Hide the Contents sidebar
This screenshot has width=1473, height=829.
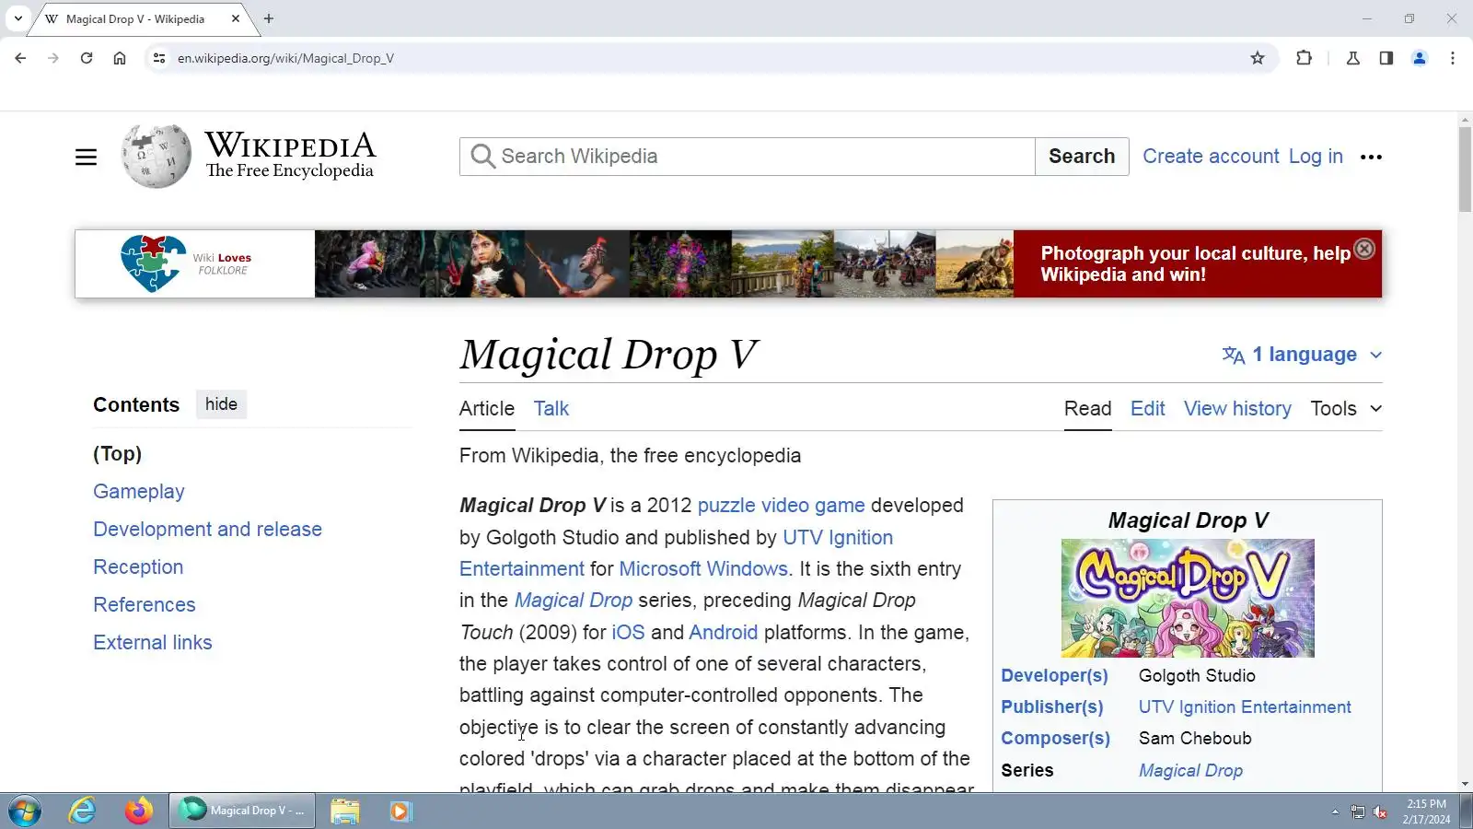[x=221, y=404]
